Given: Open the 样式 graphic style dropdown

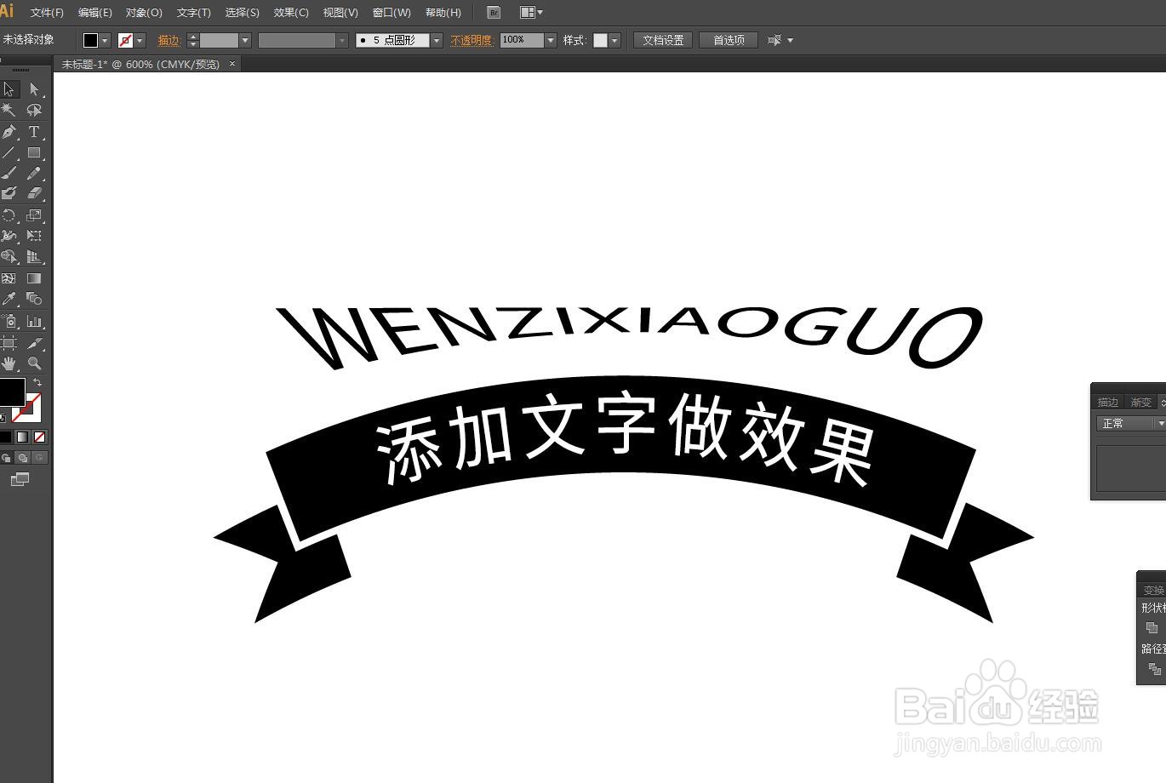Looking at the screenshot, I should 614,40.
